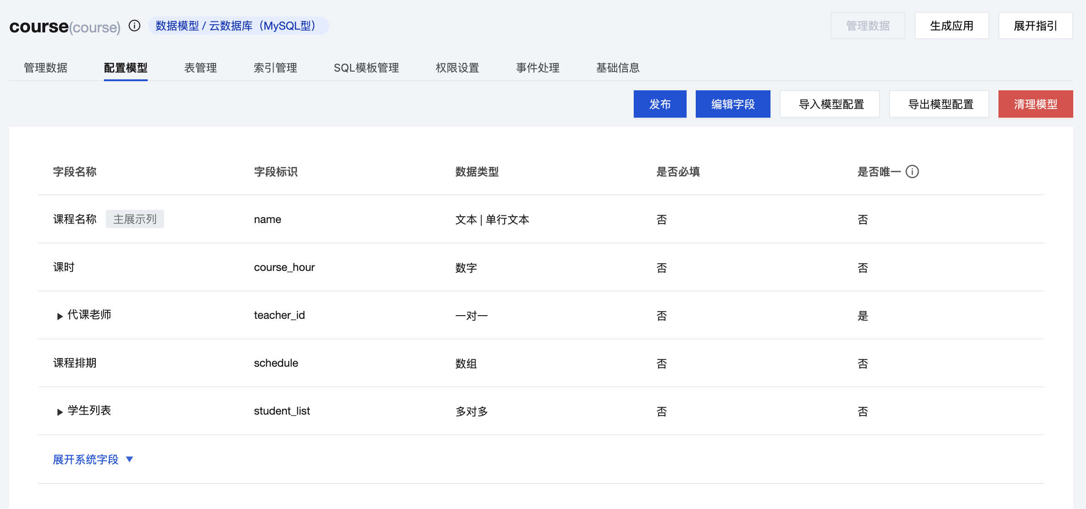Click the 是否唯一 column header text
This screenshot has width=1086, height=509.
pos(879,172)
